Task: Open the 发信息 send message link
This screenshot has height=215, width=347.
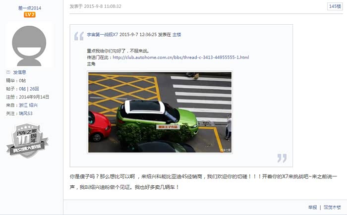Action: point(19,72)
